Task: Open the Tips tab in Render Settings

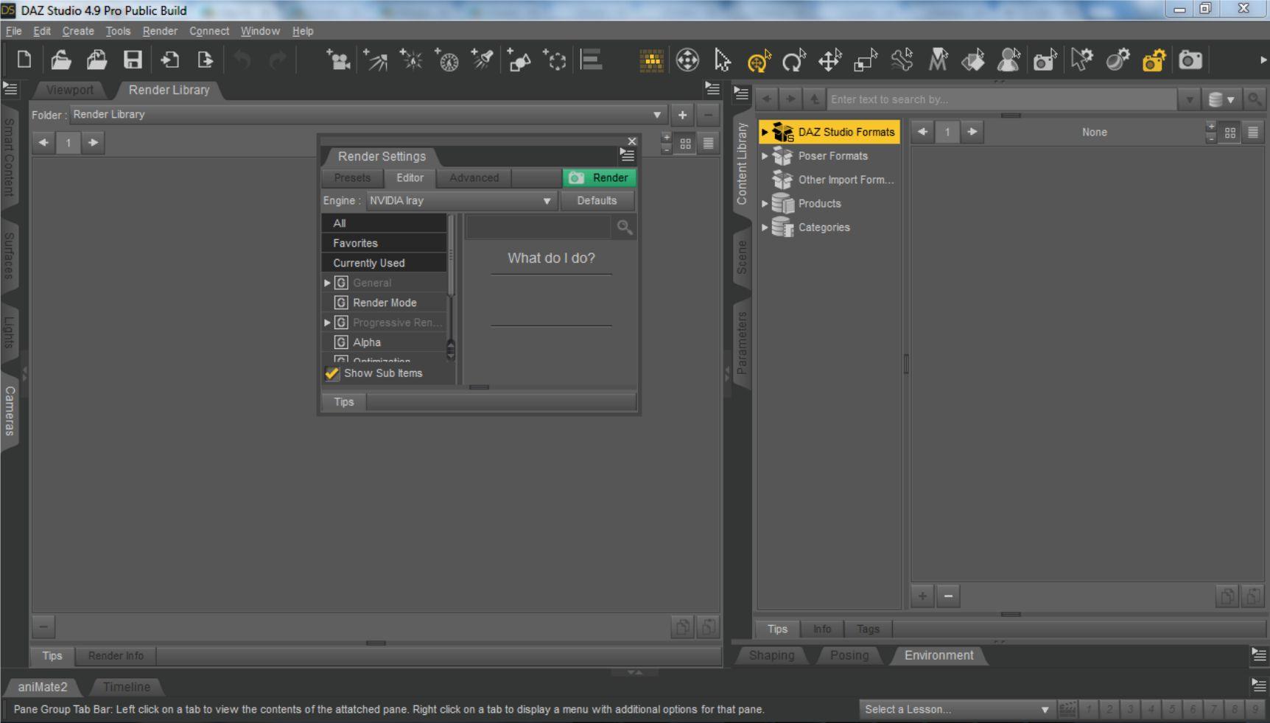Action: point(344,402)
